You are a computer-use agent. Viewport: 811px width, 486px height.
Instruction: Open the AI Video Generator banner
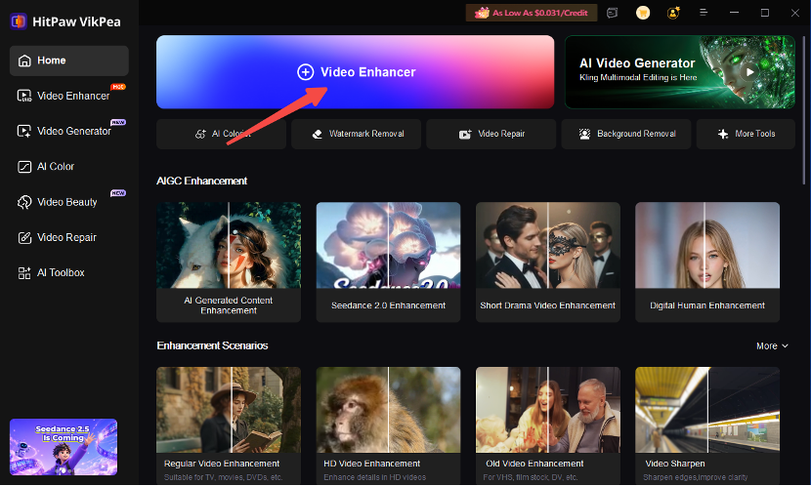[x=680, y=72]
